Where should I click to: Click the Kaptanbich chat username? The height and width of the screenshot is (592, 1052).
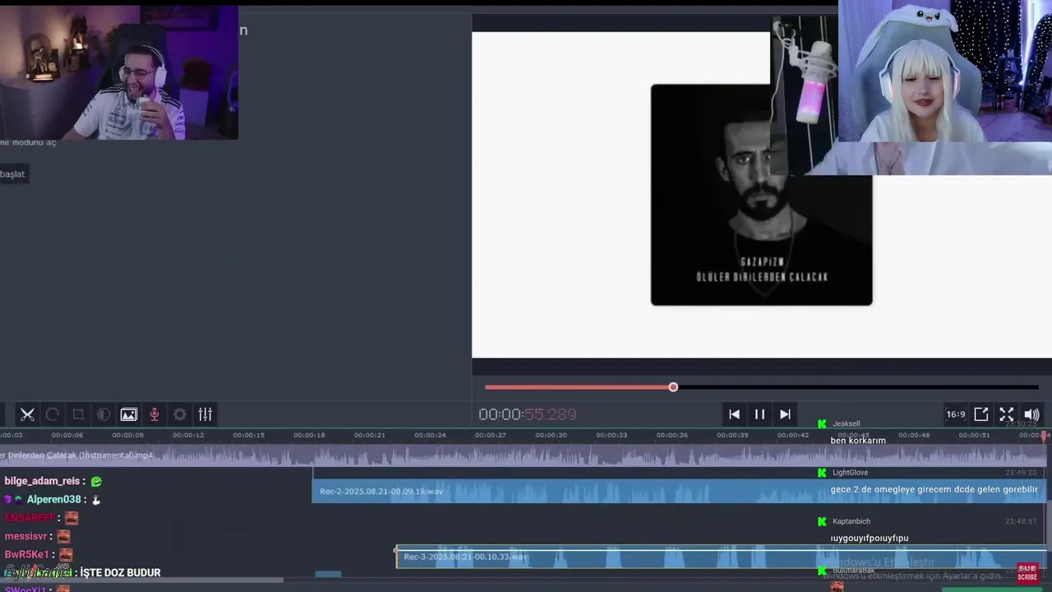tap(851, 521)
